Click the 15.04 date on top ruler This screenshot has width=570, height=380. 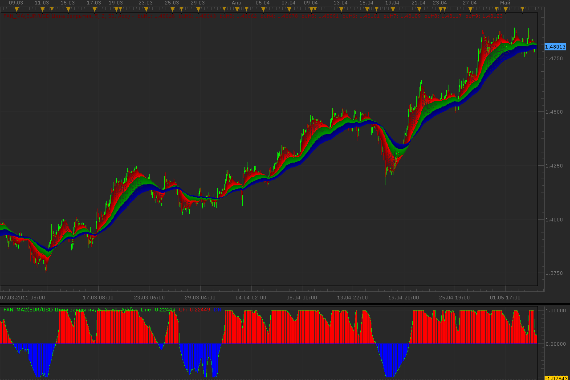tap(366, 3)
